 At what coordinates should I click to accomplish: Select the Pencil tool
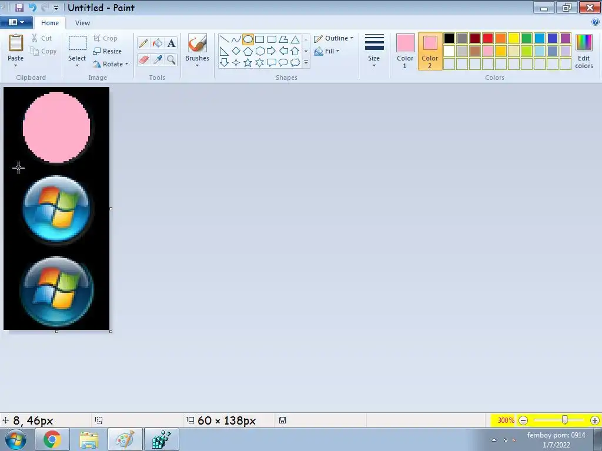pyautogui.click(x=143, y=43)
